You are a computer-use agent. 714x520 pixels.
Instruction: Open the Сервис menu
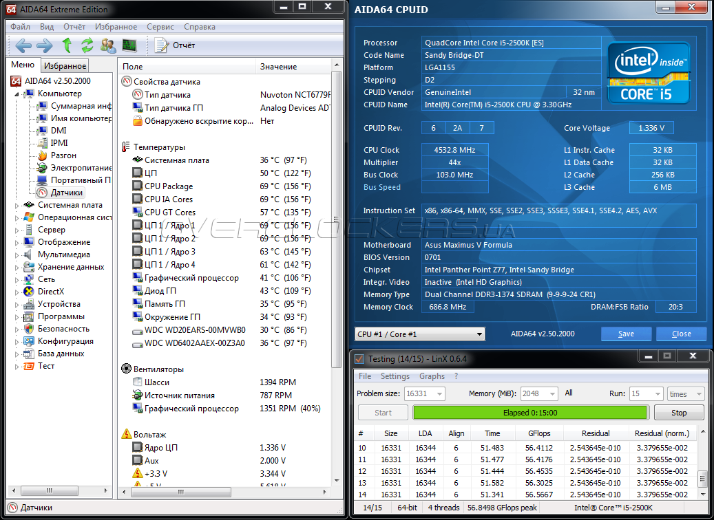(x=160, y=27)
